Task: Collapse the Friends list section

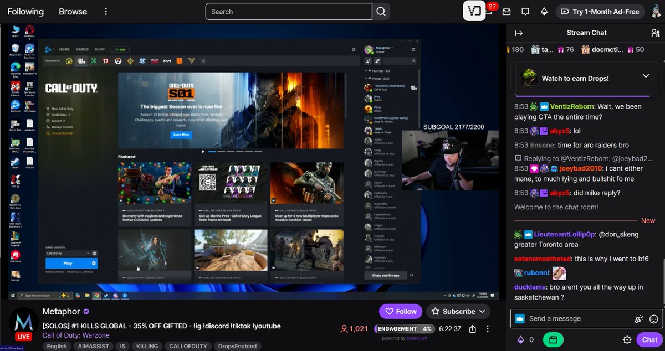Action: [x=366, y=79]
